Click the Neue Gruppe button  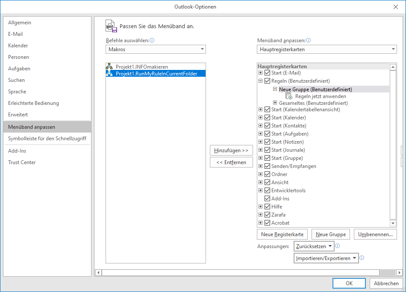(331, 234)
